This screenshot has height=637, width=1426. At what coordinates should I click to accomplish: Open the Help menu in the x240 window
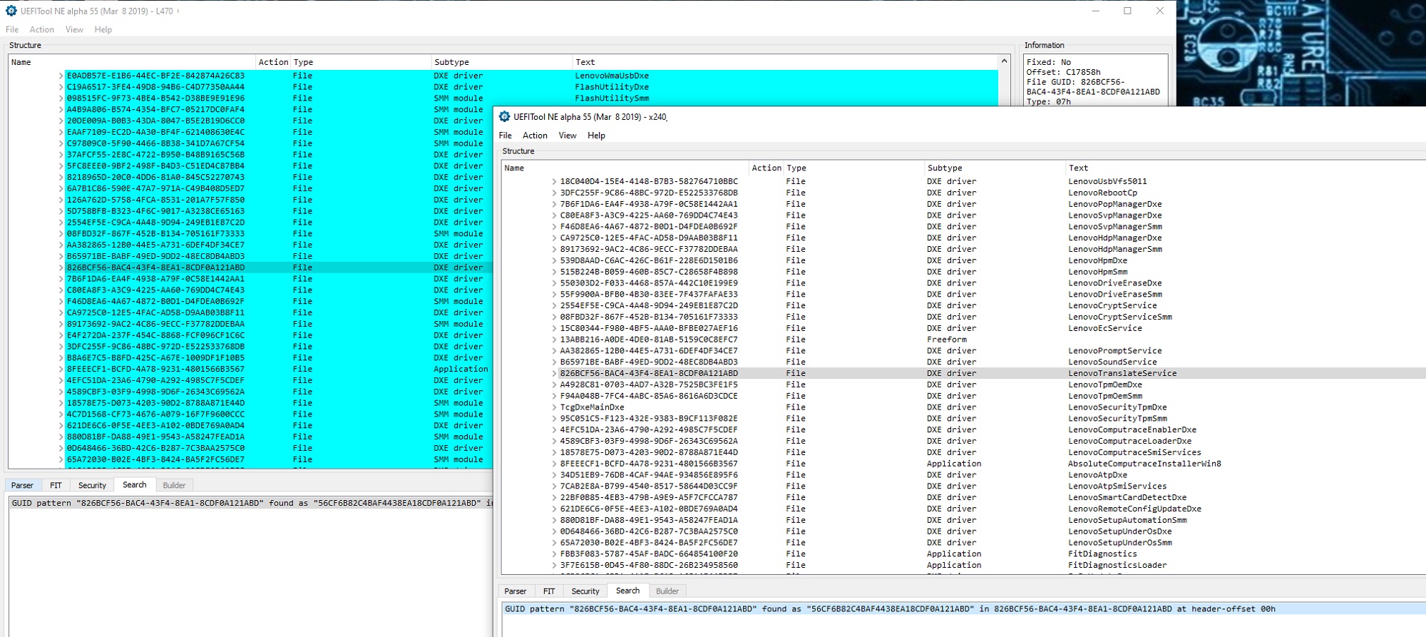pos(597,136)
